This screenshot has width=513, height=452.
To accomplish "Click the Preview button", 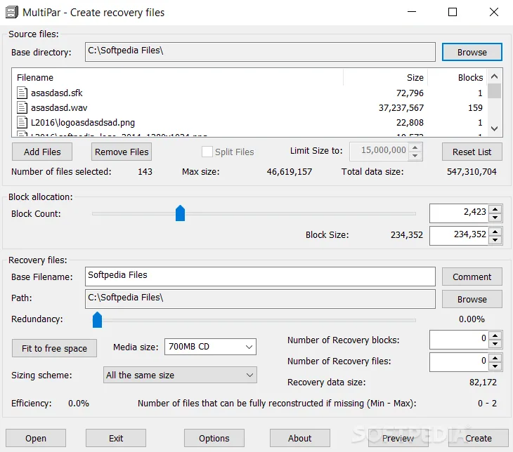I will (x=398, y=438).
